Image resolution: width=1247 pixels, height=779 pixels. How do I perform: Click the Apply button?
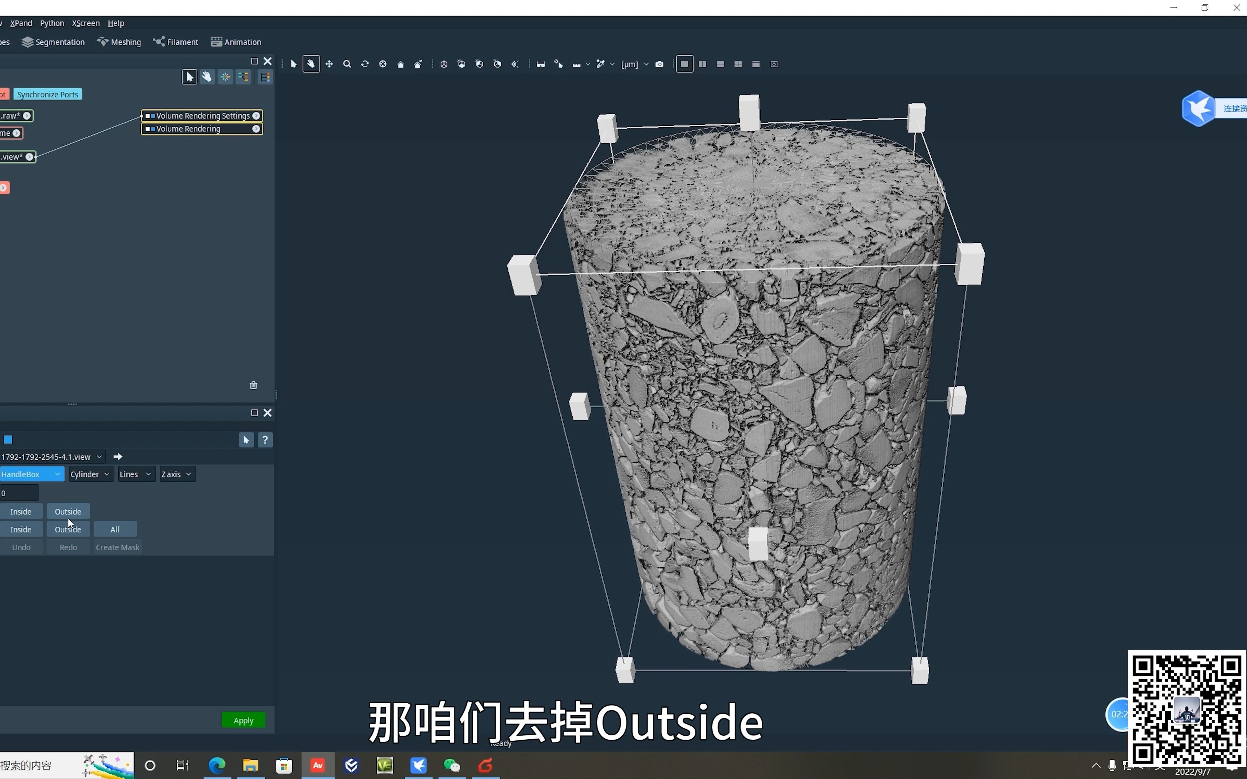pos(243,720)
